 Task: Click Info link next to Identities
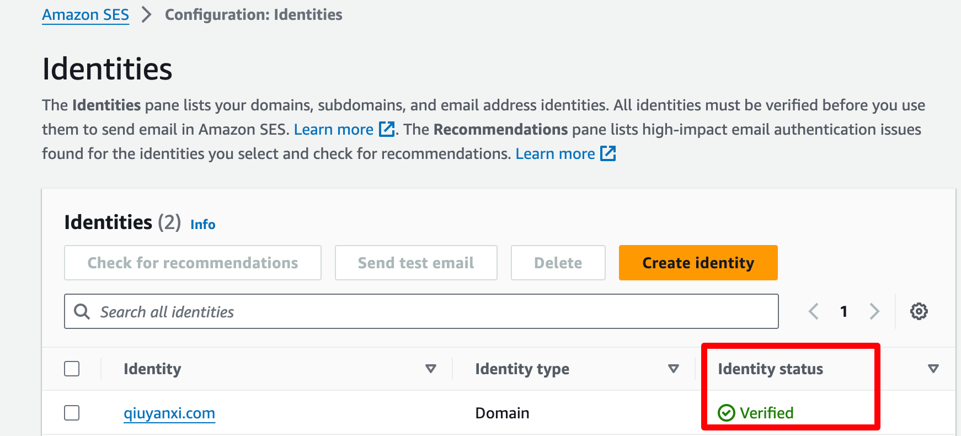click(203, 225)
